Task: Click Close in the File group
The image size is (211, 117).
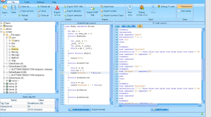Action: tap(42, 11)
